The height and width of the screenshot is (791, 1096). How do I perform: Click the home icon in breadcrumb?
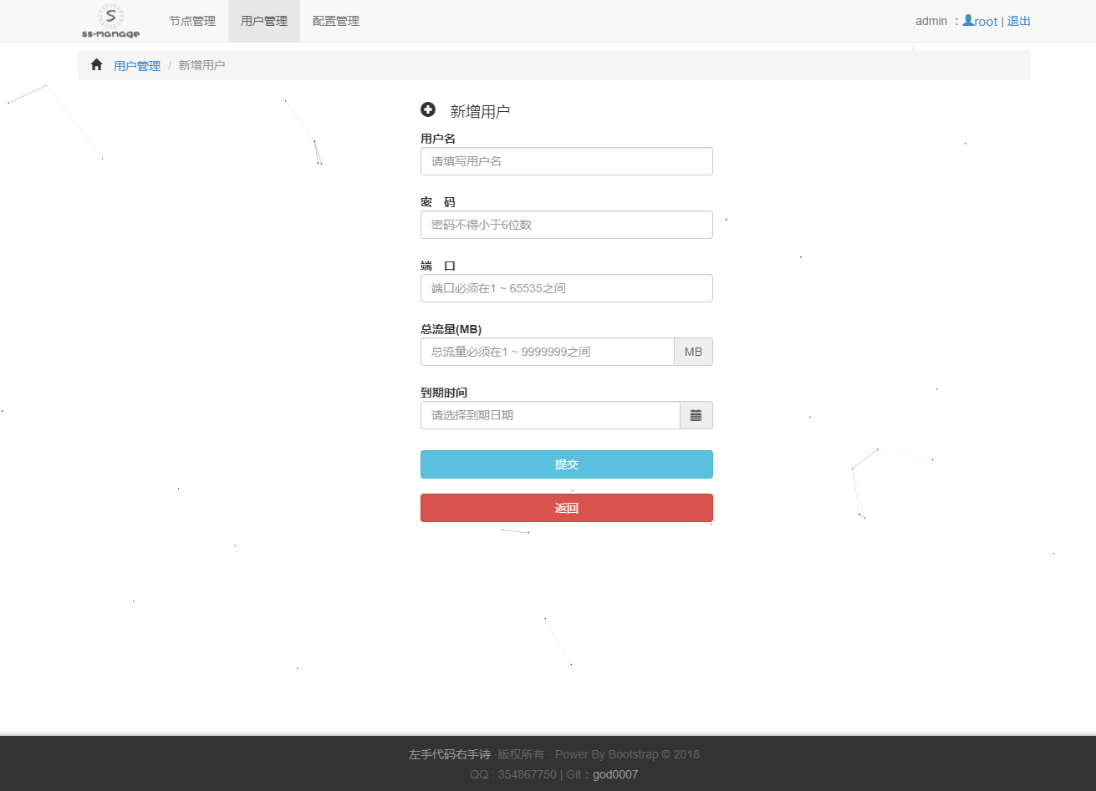coord(96,65)
